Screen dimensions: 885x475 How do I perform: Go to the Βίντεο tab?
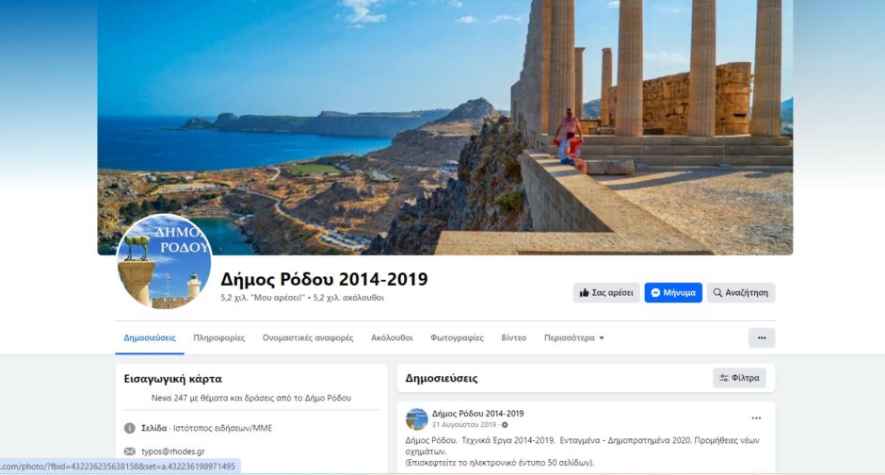514,337
